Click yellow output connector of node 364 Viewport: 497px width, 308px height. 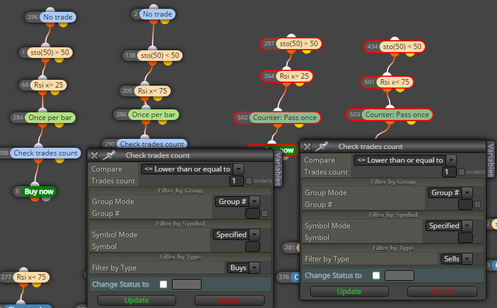coord(300,83)
